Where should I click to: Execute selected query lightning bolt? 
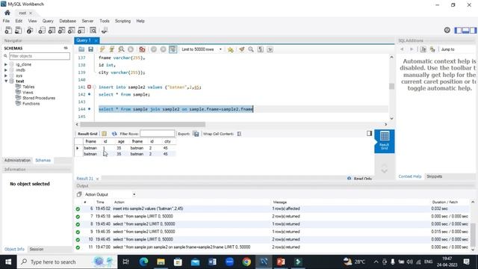point(102,49)
